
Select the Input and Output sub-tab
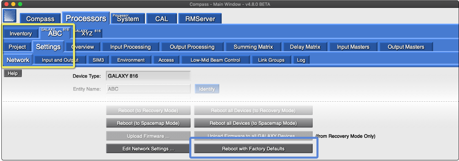pos(60,60)
